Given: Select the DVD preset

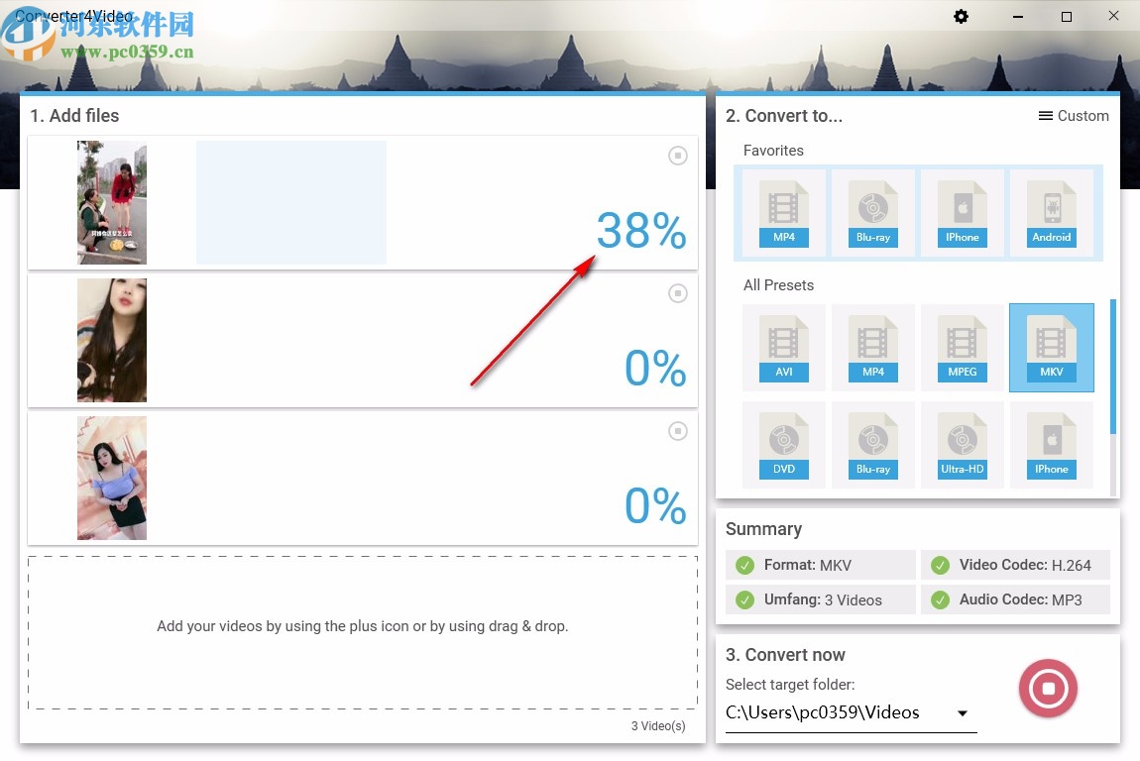Looking at the screenshot, I should [783, 444].
